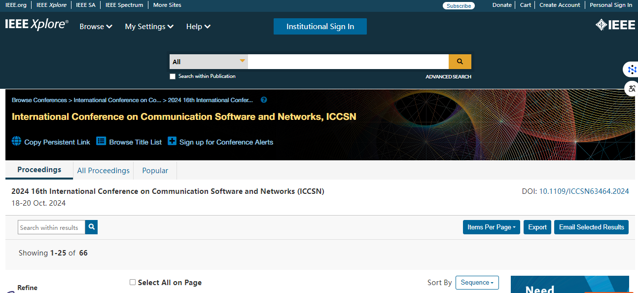Open Personal Sign In link

coord(611,5)
